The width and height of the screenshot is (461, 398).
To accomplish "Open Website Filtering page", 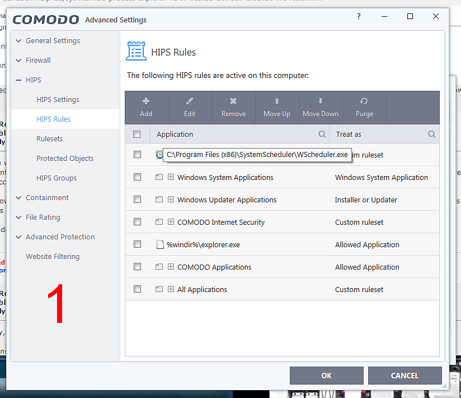I will (53, 257).
